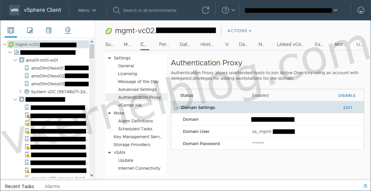
Task: Open the Alarms panel tab
Action: [52, 187]
